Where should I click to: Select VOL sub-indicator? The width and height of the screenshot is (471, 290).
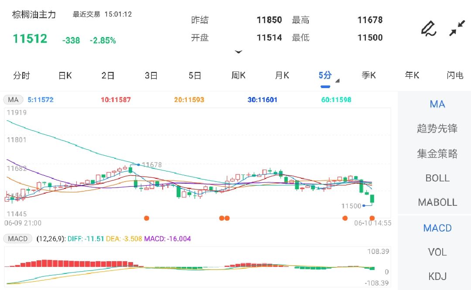pyautogui.click(x=437, y=252)
